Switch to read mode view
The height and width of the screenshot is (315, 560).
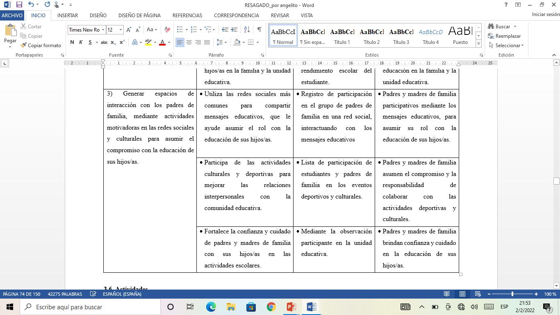[446, 294]
